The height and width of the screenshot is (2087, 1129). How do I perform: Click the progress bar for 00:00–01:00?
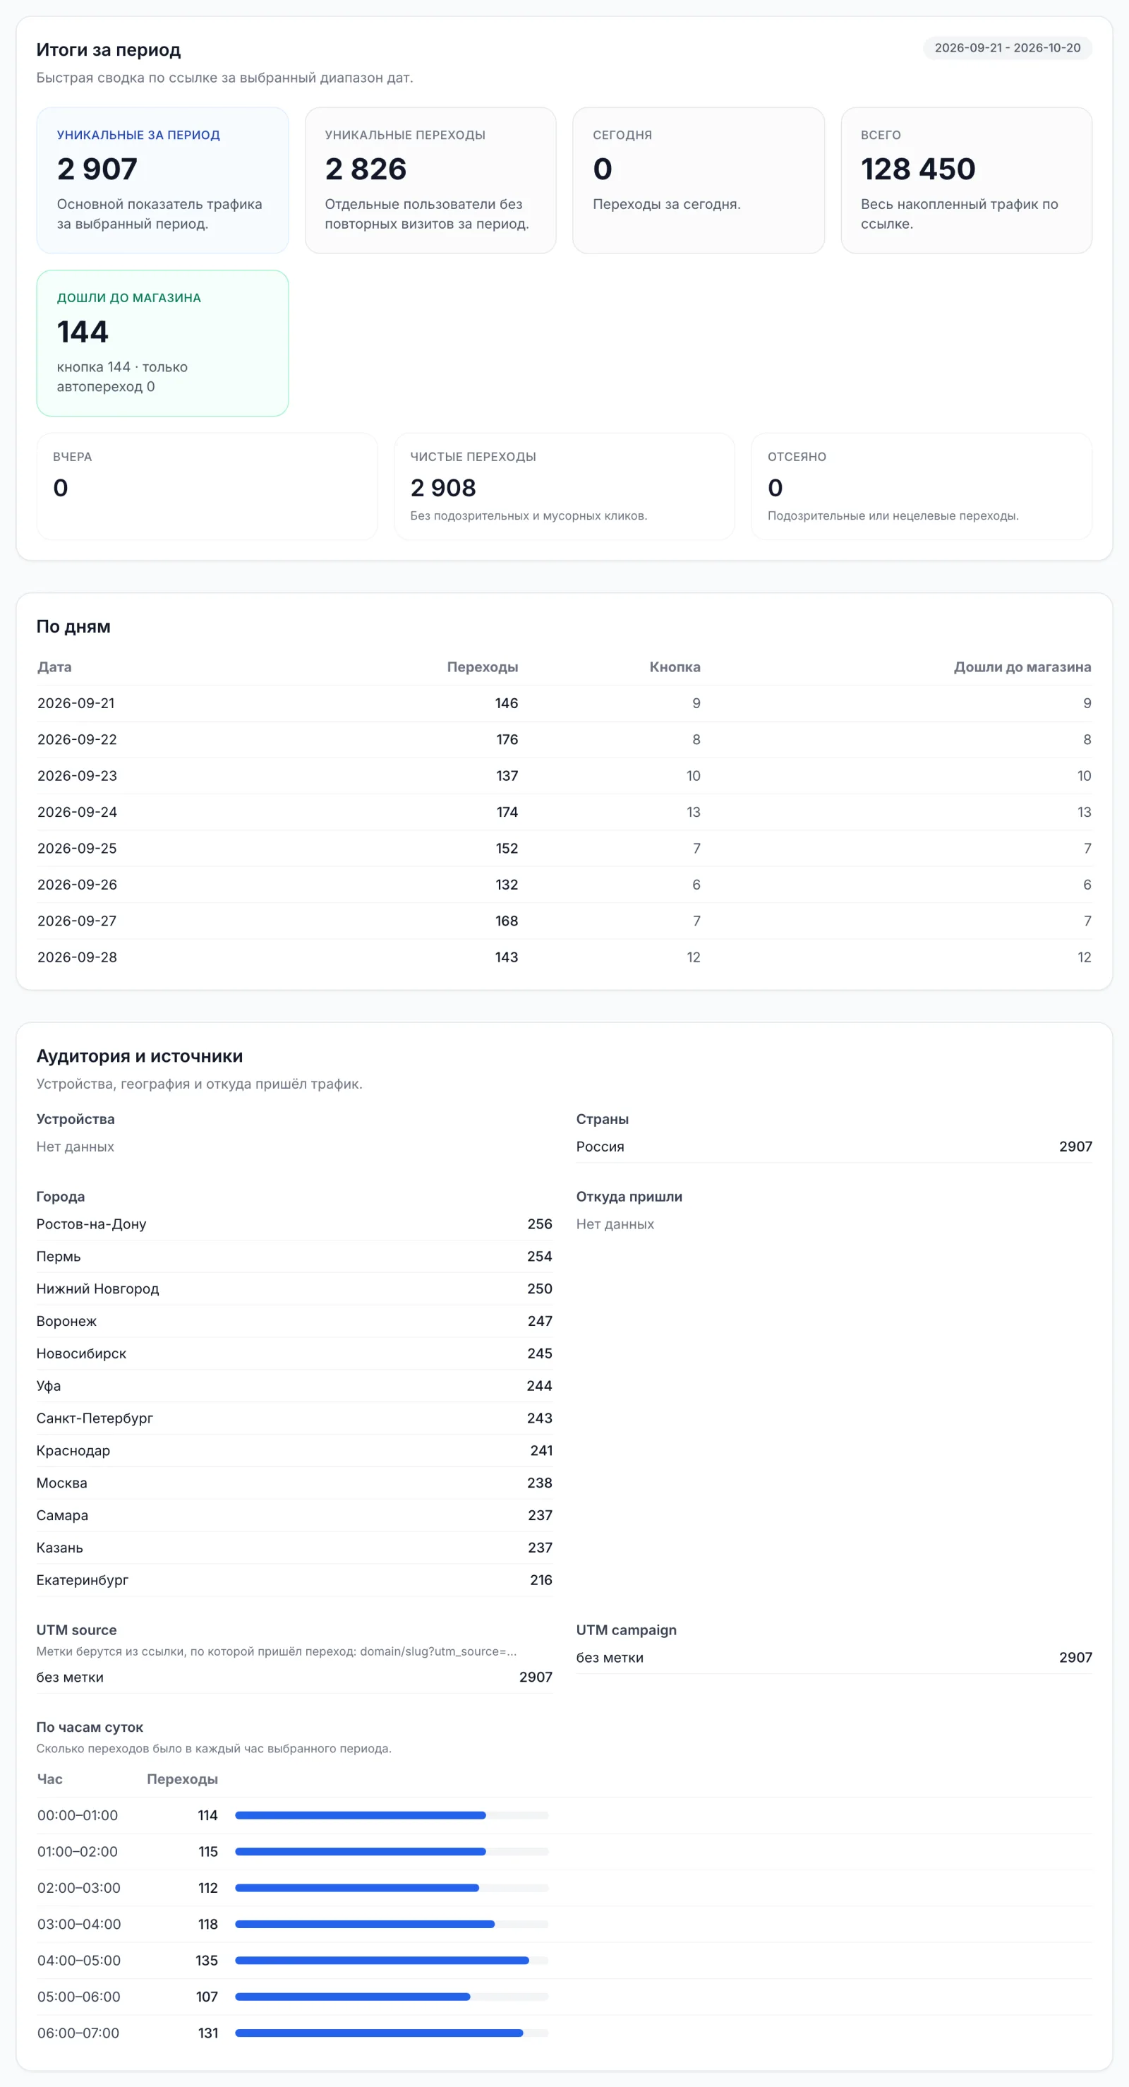click(392, 1816)
